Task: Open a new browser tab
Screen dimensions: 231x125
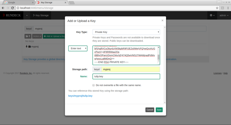Action: pos(71,3)
